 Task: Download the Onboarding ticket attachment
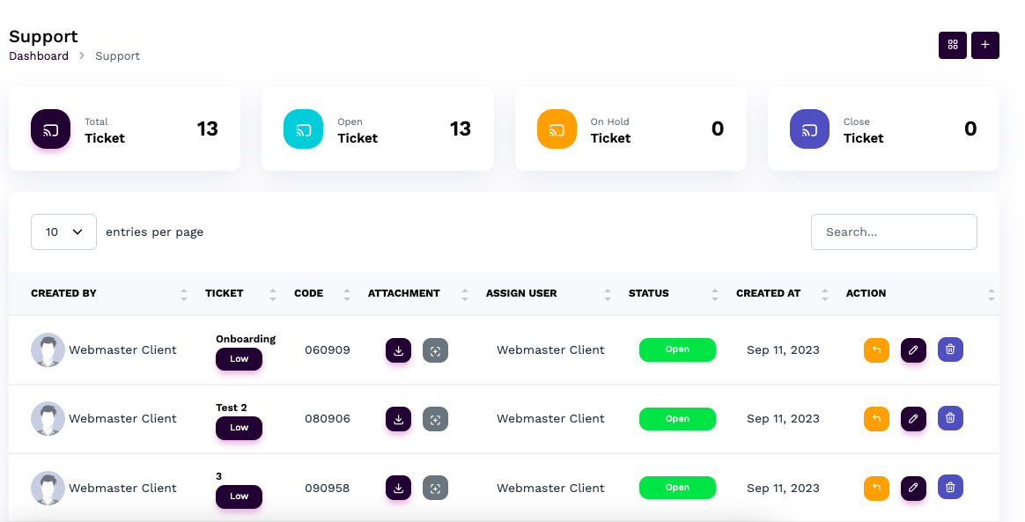398,349
